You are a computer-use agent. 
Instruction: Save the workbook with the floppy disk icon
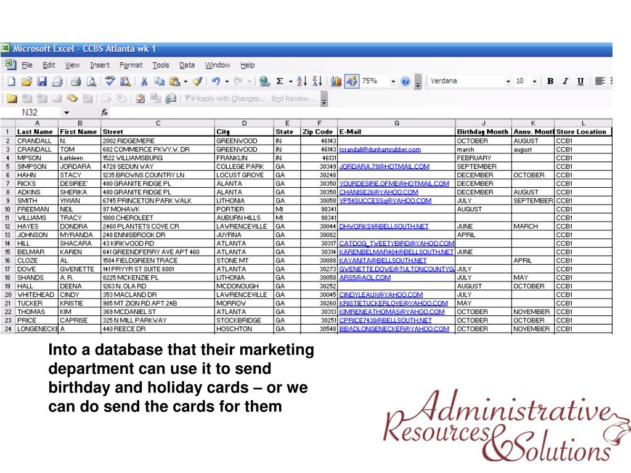(x=42, y=82)
